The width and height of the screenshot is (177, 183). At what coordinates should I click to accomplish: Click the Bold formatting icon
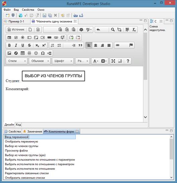pos(9,45)
